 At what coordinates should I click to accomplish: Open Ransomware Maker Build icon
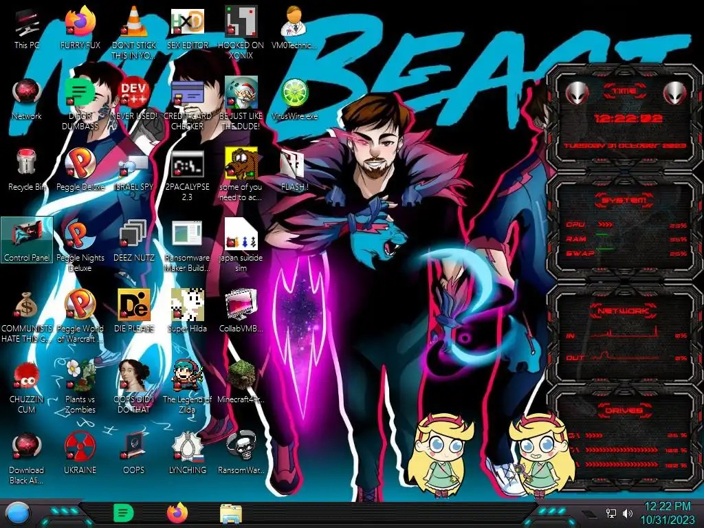187,245
